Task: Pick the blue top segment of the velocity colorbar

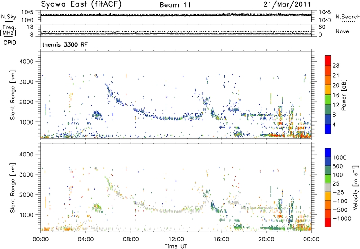Action: point(328,153)
